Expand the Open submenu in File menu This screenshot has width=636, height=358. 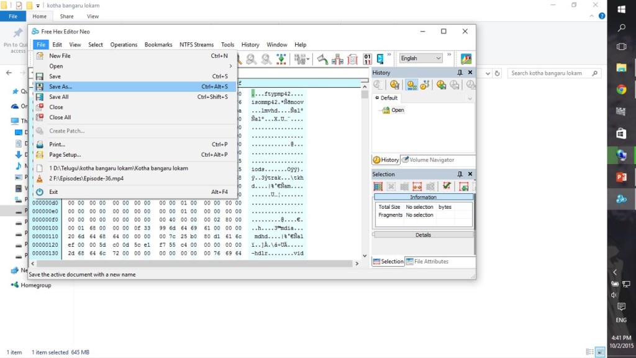tap(135, 66)
